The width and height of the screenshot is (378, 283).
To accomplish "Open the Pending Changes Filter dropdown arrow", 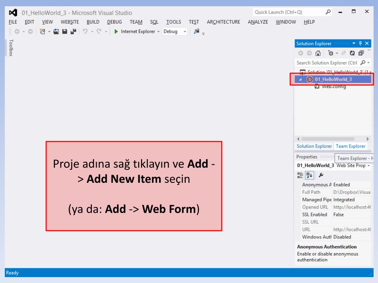I will tap(337, 53).
